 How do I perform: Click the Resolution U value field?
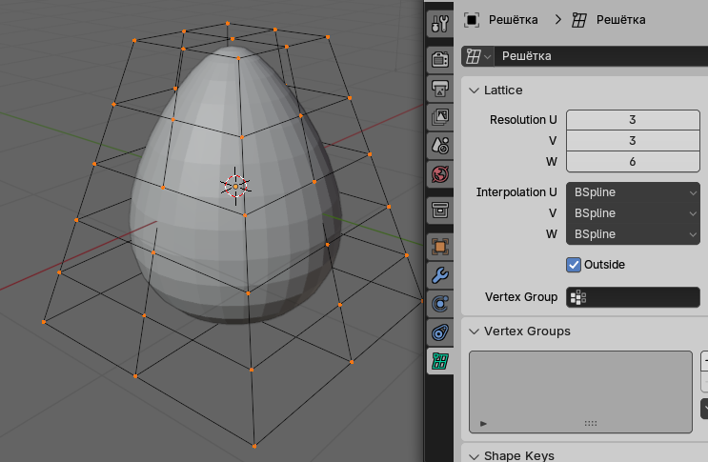633,120
